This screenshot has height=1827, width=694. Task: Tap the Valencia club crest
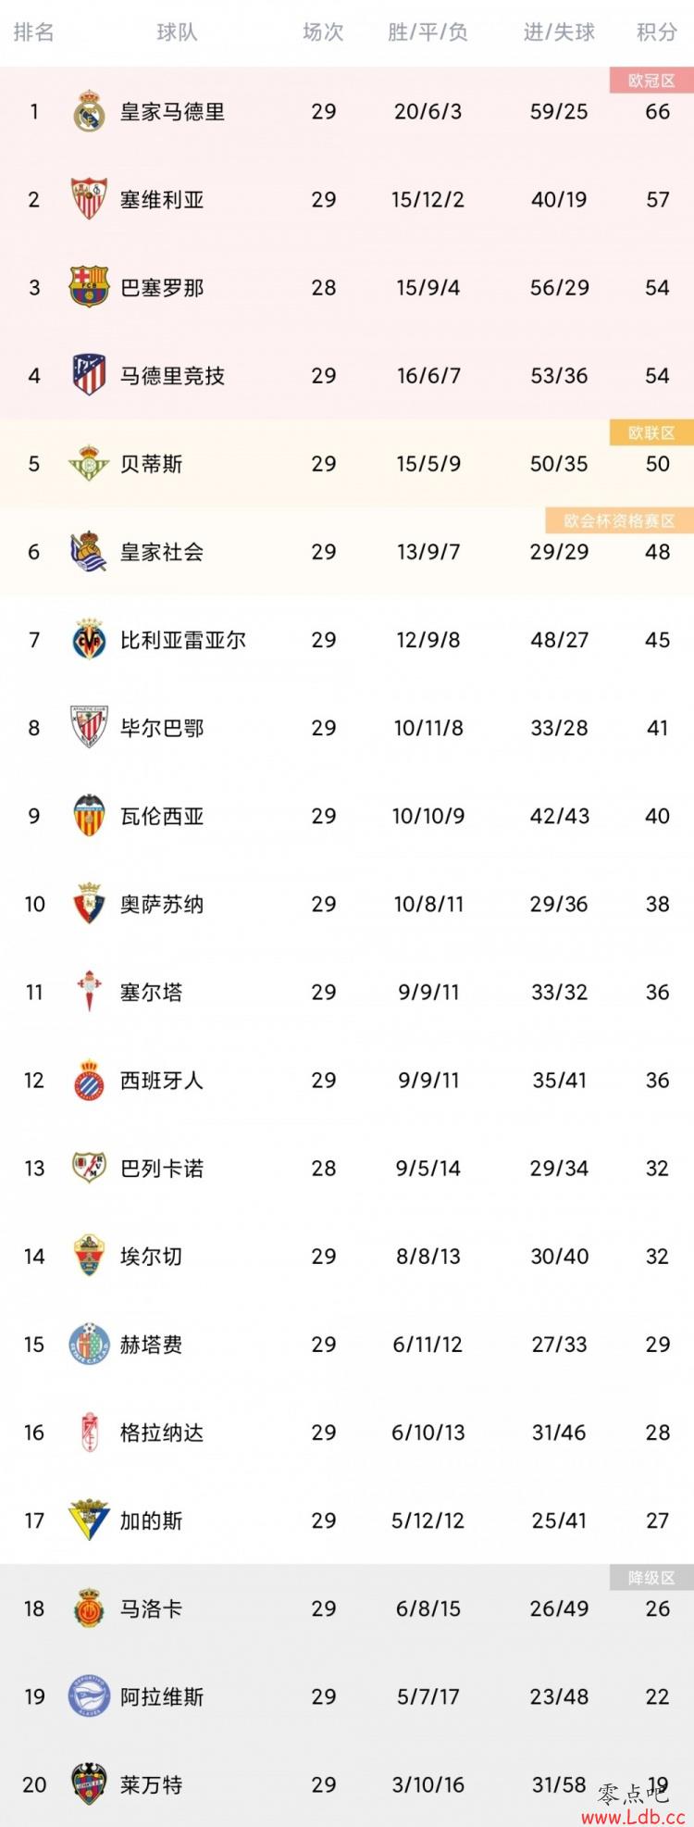(x=90, y=815)
